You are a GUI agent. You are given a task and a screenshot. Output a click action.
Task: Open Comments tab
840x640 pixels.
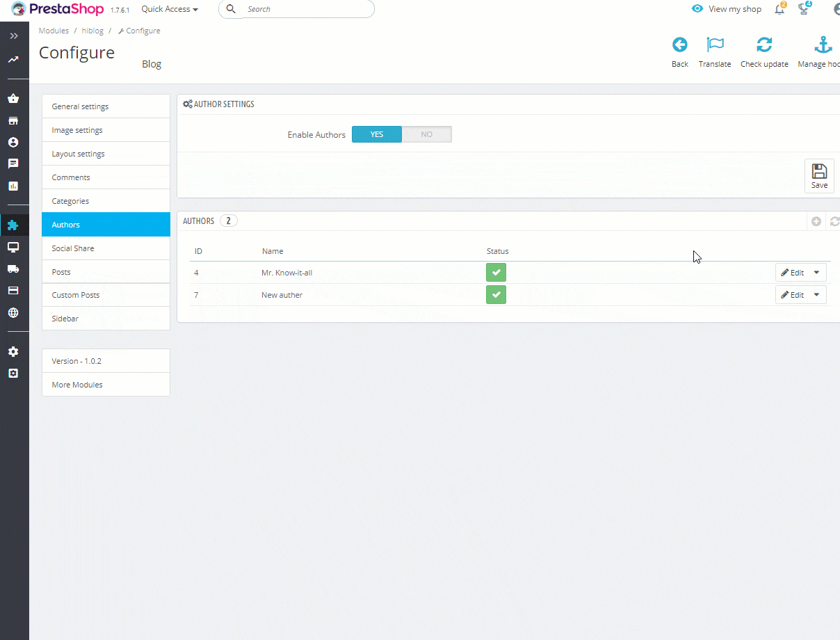point(106,177)
